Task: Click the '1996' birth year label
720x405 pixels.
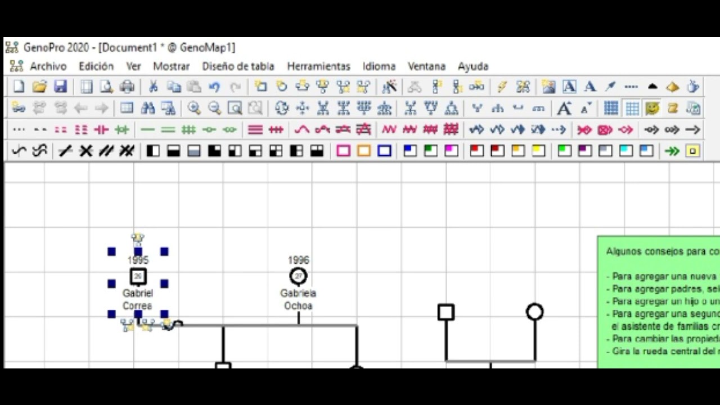Action: pos(298,260)
